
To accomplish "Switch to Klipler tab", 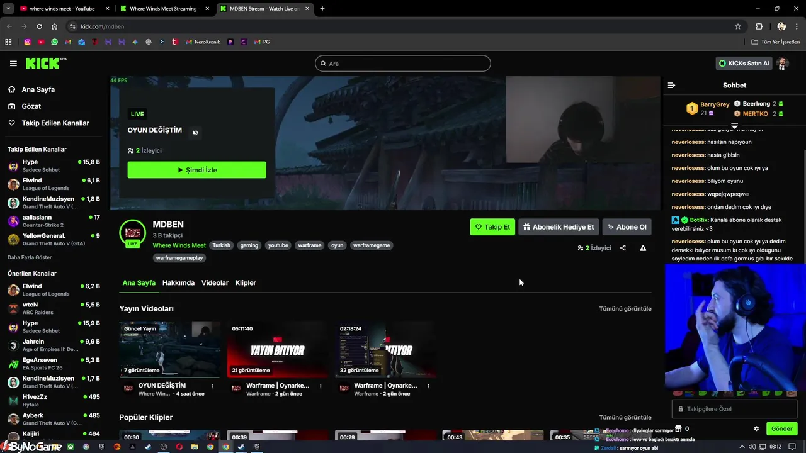I will (x=246, y=283).
